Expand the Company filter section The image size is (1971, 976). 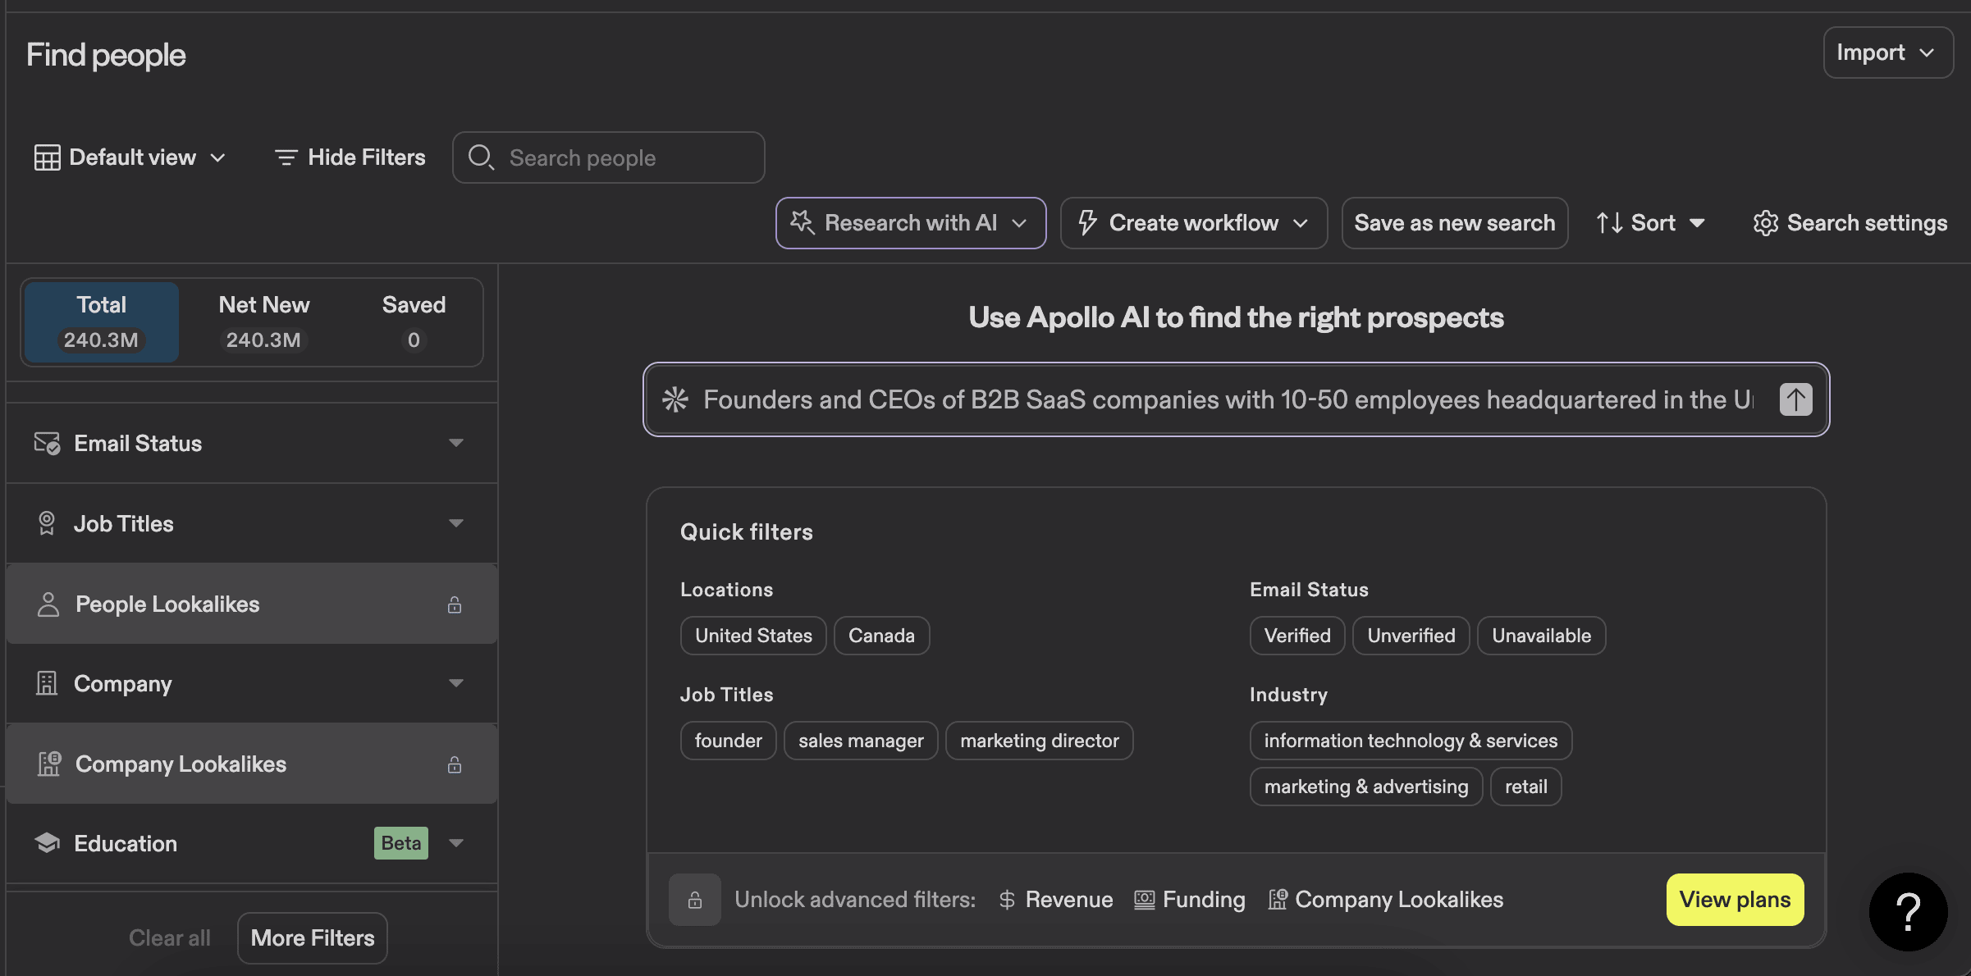coord(123,683)
